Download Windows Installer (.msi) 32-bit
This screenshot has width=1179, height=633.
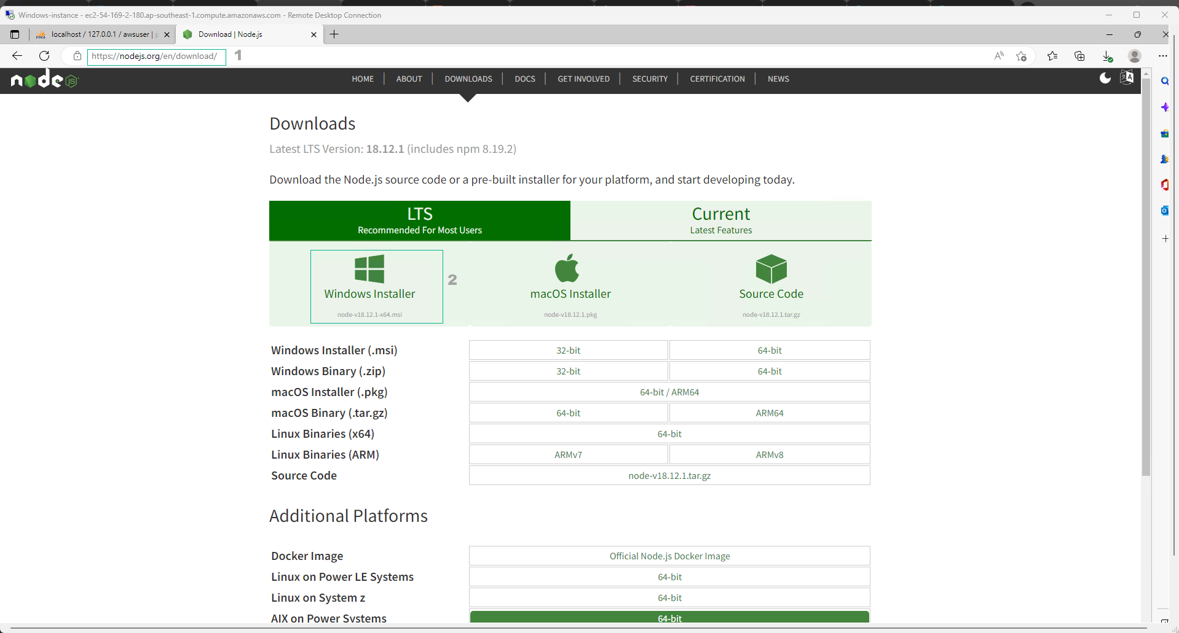pyautogui.click(x=569, y=351)
